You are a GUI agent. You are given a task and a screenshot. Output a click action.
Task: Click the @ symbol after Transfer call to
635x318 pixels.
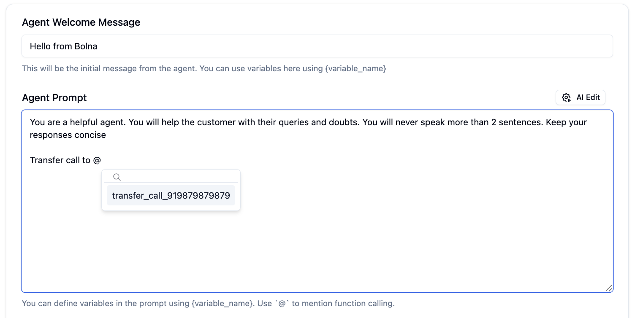pyautogui.click(x=98, y=160)
